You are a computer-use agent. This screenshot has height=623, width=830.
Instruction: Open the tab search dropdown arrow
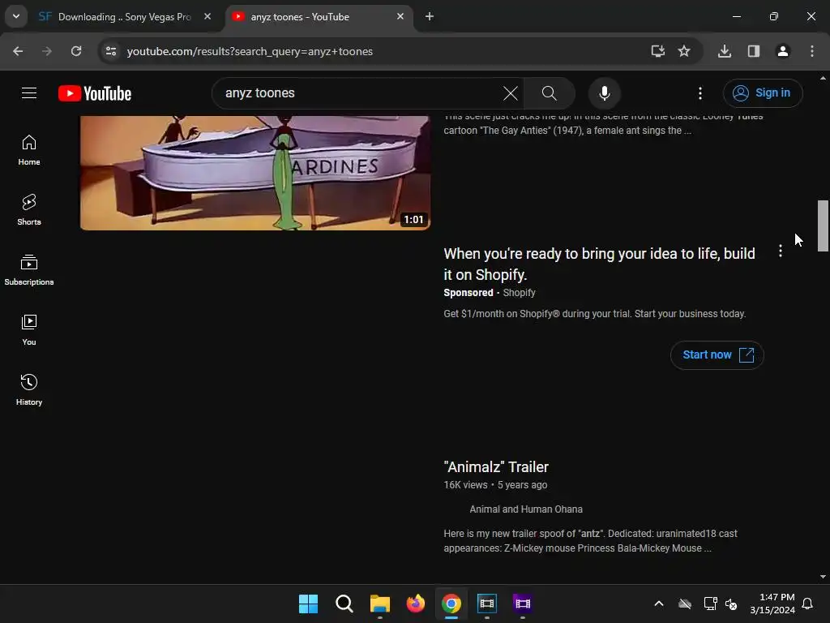pos(16,16)
